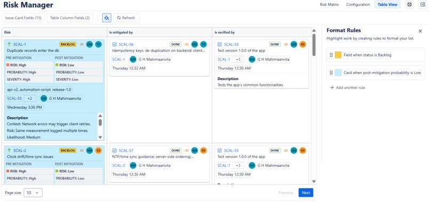Image resolution: width=430 pixels, height=202 pixels.
Task: Click medium priority icon on SCAL-56 card
Action: (x=187, y=44)
